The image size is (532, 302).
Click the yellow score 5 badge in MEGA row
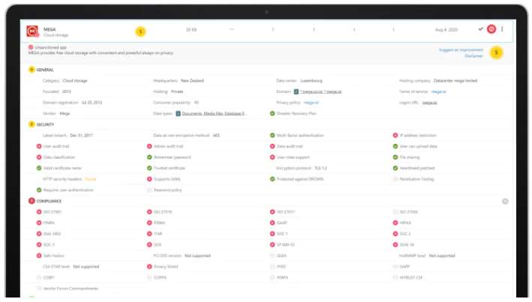coord(140,31)
